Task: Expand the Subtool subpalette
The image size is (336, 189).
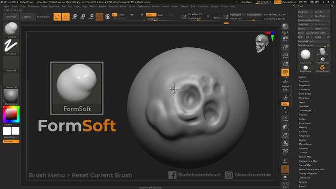Action: coord(302,77)
